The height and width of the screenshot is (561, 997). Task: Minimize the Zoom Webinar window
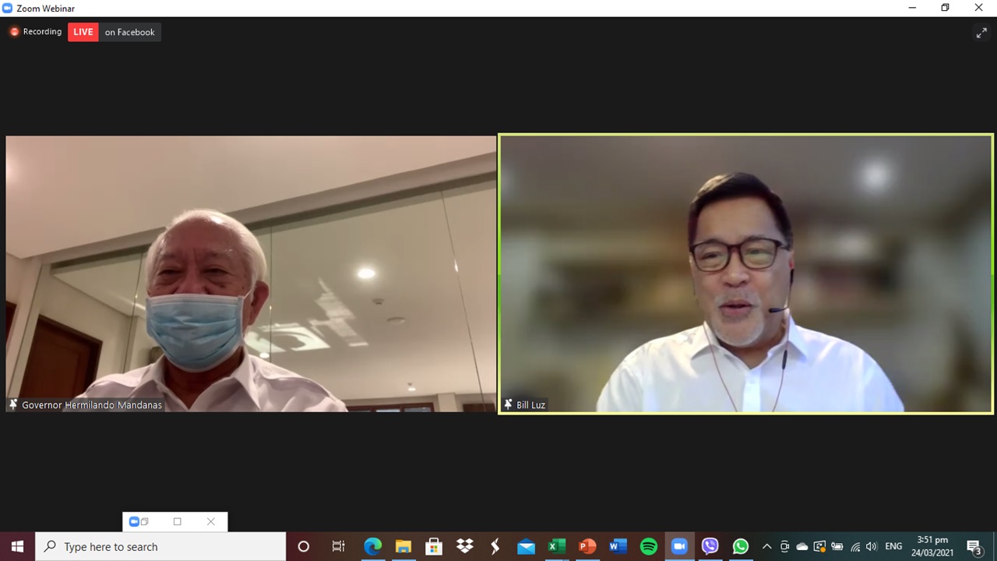point(912,8)
